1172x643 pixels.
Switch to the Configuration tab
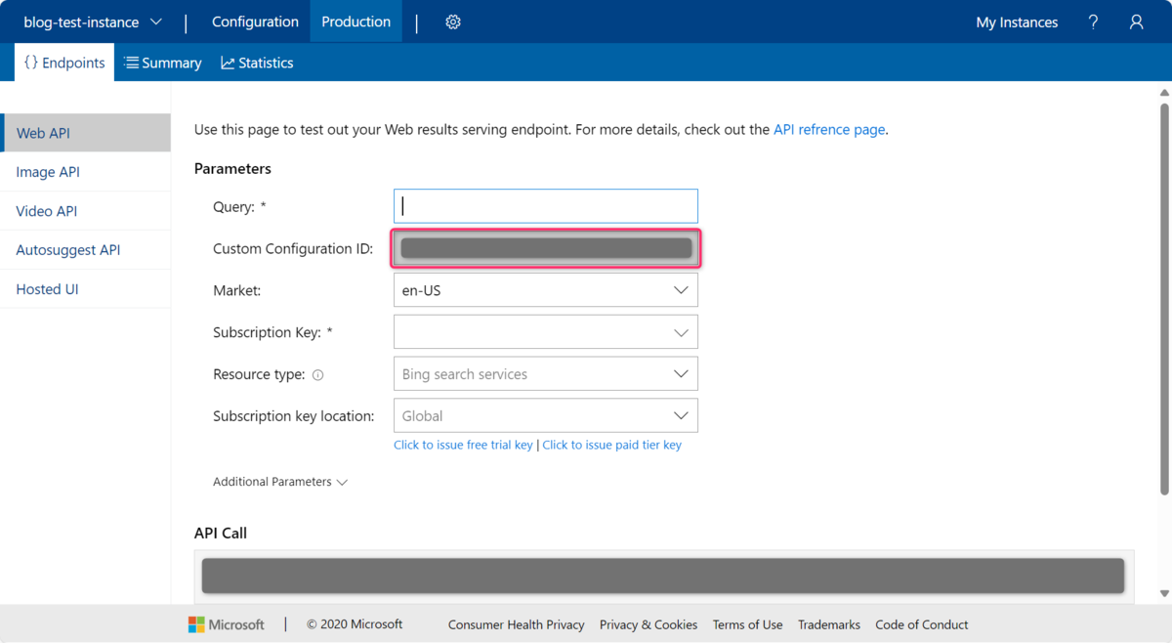coord(255,21)
